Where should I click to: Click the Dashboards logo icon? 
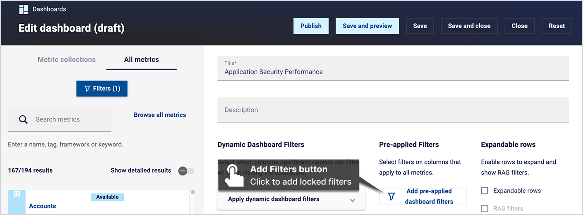pyautogui.click(x=23, y=9)
